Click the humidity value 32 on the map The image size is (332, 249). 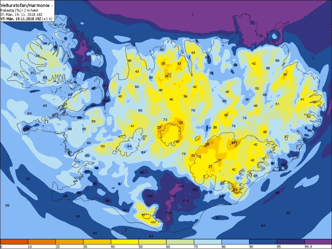pos(193,155)
